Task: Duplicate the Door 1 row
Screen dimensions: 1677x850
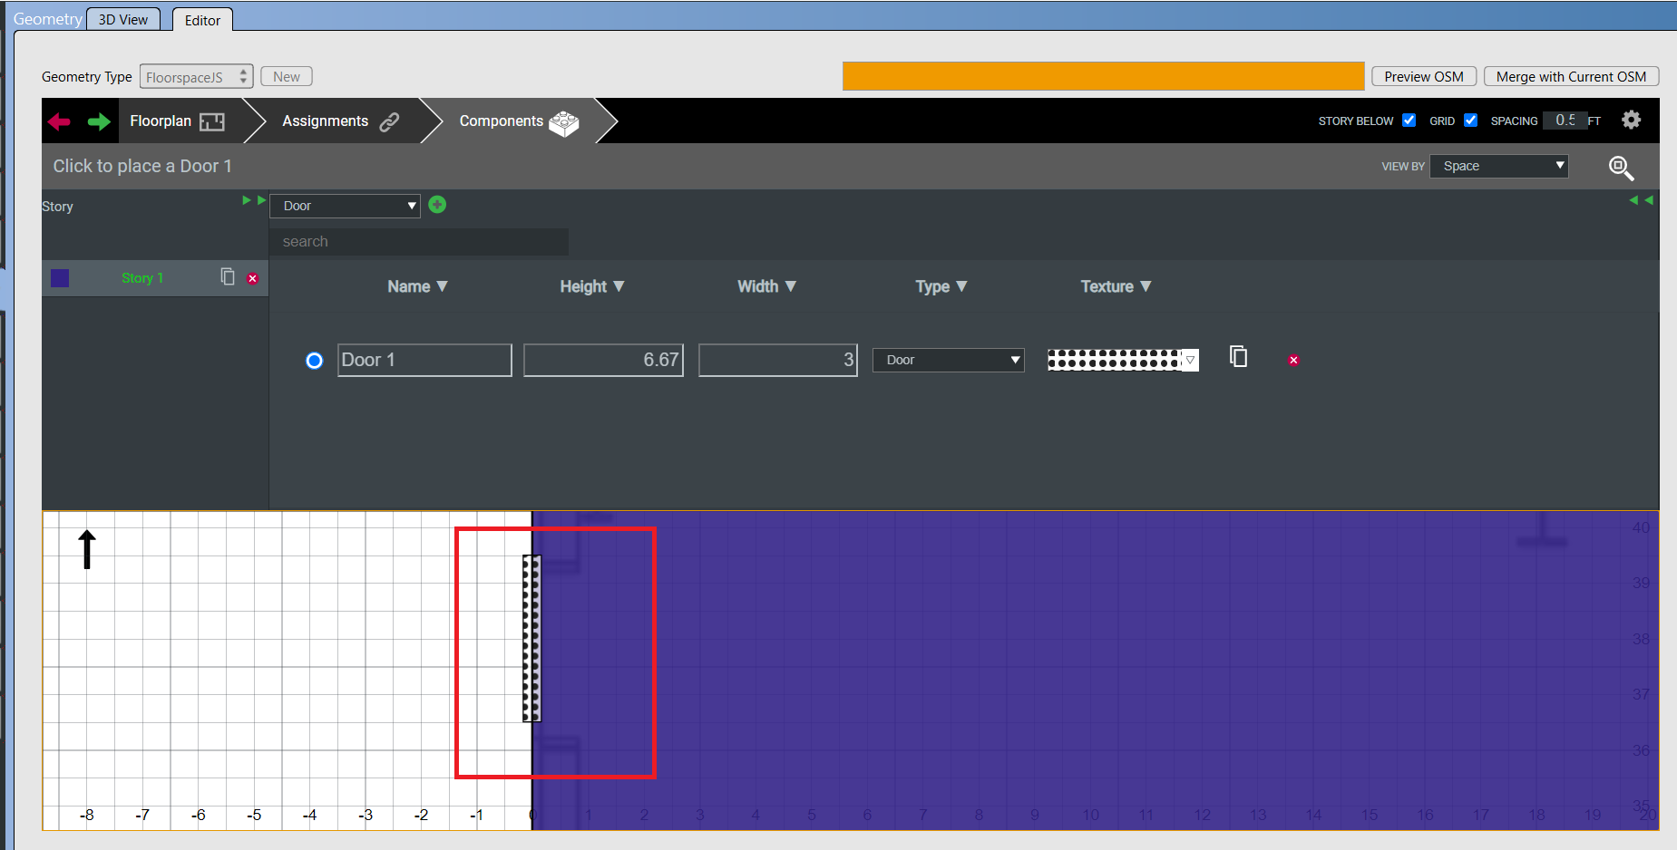Action: coord(1238,356)
